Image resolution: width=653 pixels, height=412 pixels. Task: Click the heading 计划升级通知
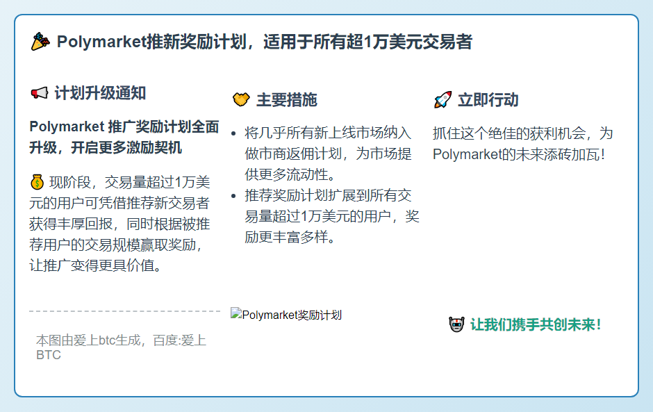(100, 93)
